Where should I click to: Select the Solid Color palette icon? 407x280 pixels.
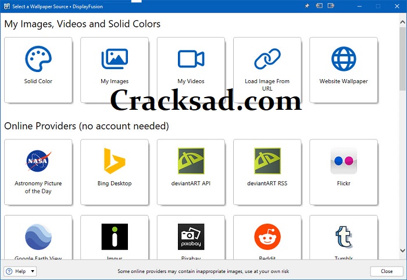(38, 59)
